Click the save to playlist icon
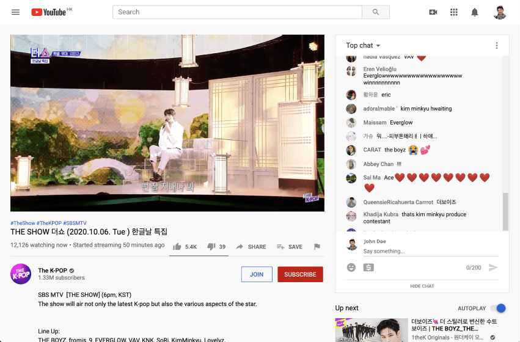Image resolution: width=520 pixels, height=342 pixels. pos(280,247)
